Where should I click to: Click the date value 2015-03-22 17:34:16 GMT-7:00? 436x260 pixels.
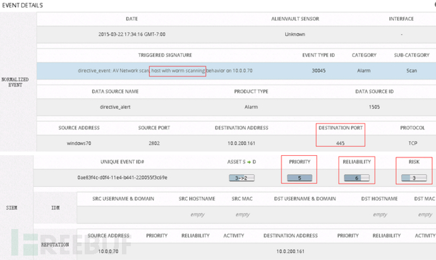[132, 34]
